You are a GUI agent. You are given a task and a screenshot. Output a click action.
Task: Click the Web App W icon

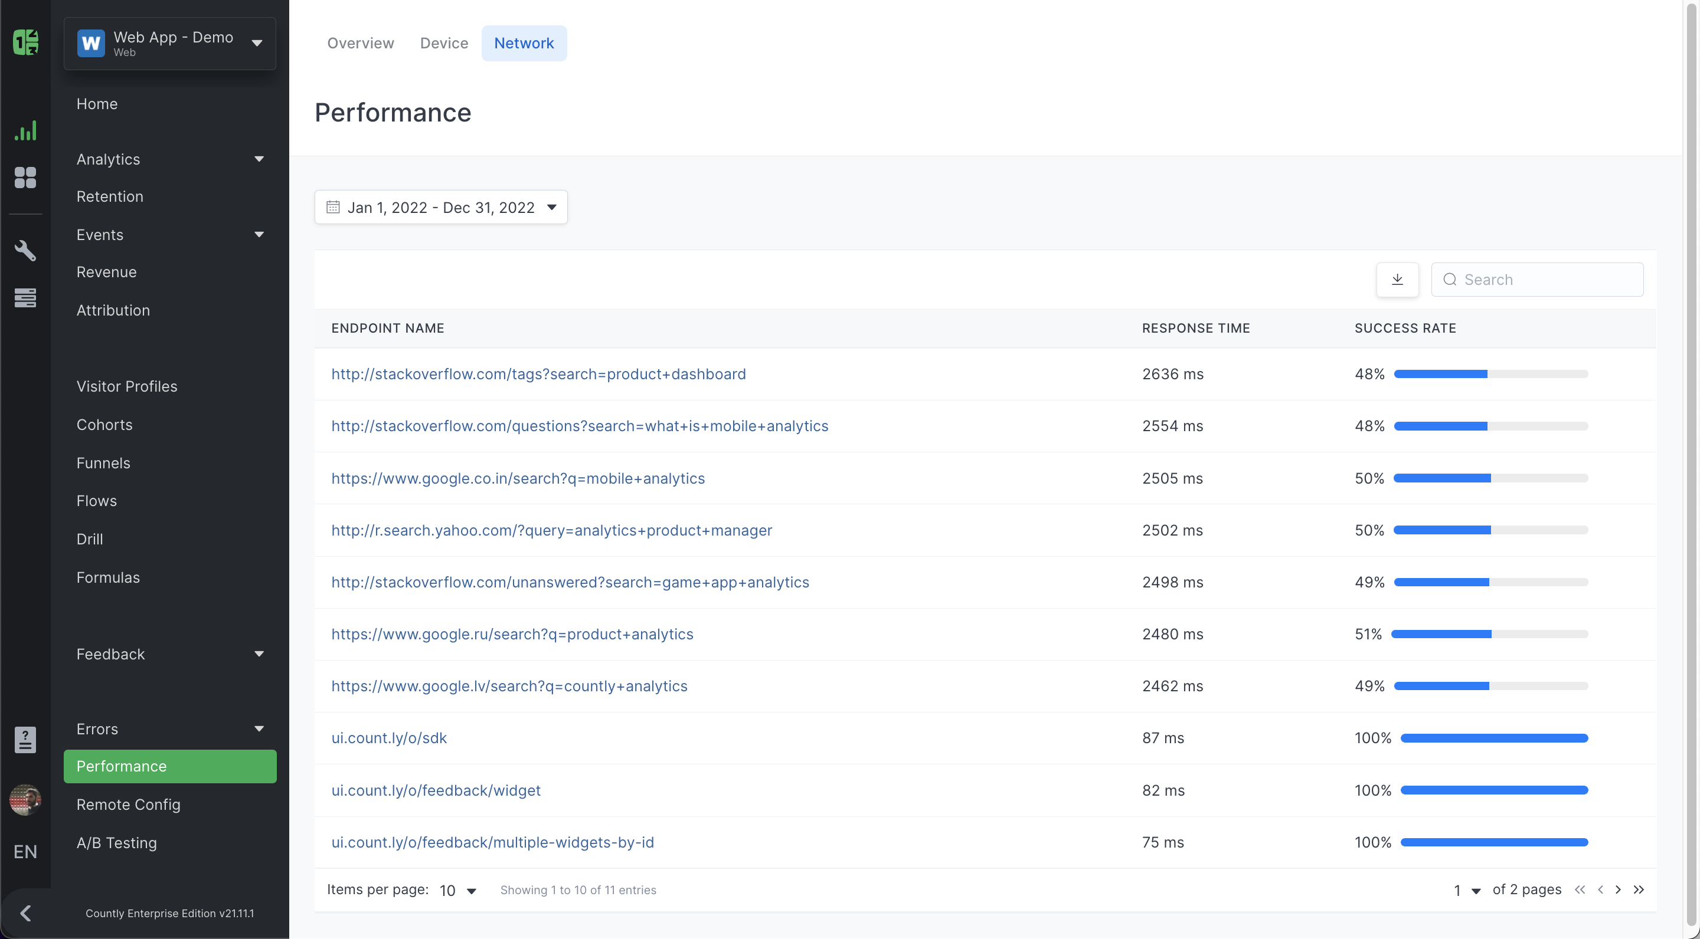coord(91,44)
